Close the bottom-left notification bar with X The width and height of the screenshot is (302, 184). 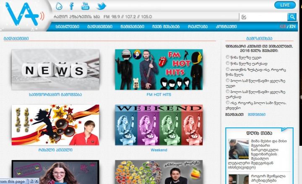point(36,181)
